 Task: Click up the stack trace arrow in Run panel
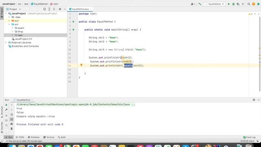11,105
